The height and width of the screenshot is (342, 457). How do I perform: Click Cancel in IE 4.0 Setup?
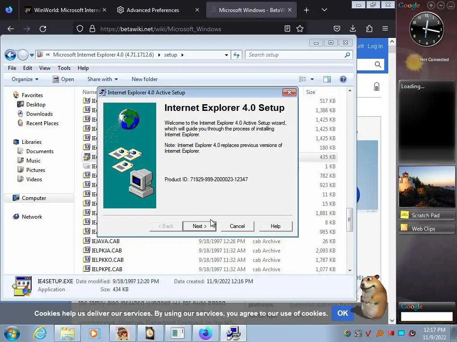(x=237, y=226)
